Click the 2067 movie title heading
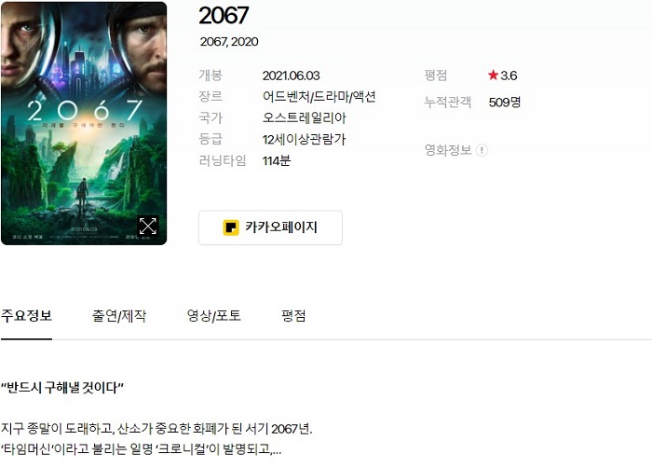The image size is (652, 468). [224, 16]
